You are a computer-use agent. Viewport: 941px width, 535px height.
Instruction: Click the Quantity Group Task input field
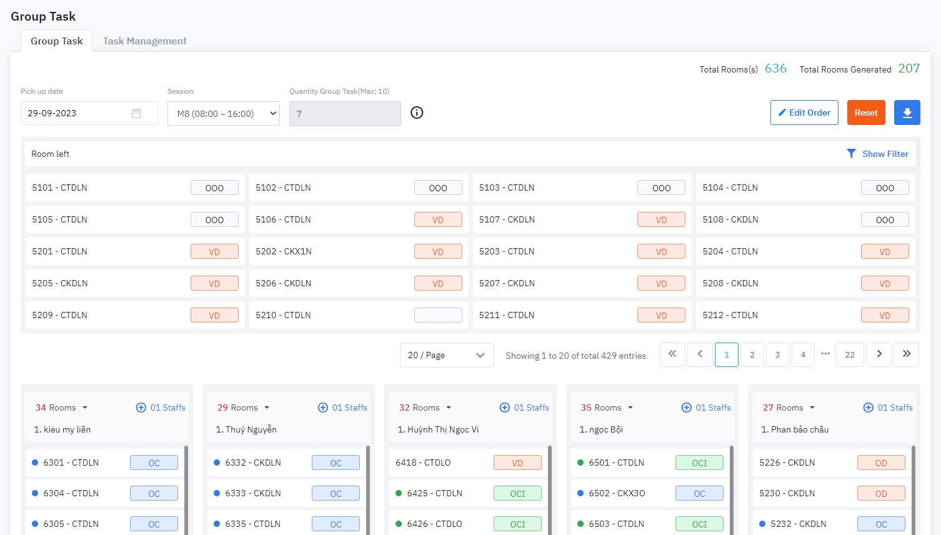coord(345,114)
